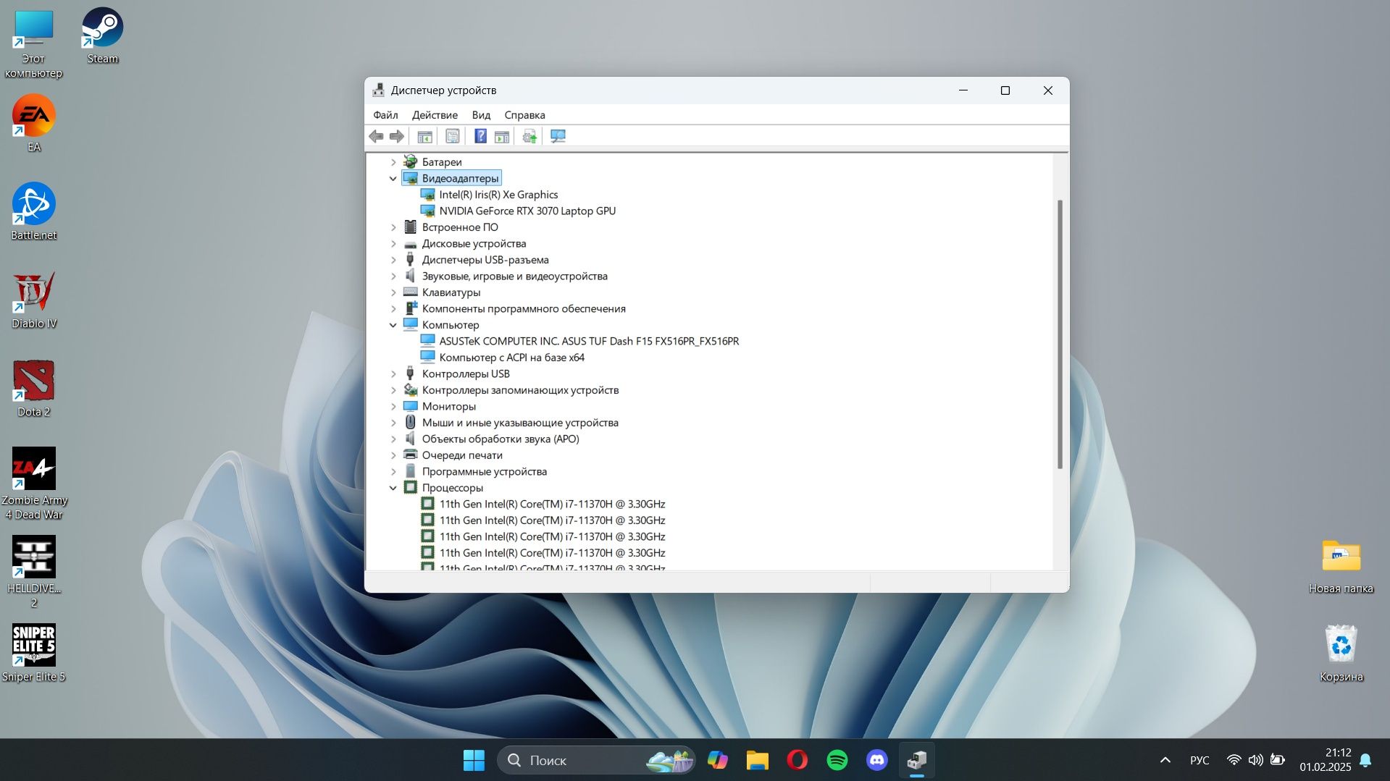
Task: Click the Батареи battery icon
Action: tap(410, 162)
